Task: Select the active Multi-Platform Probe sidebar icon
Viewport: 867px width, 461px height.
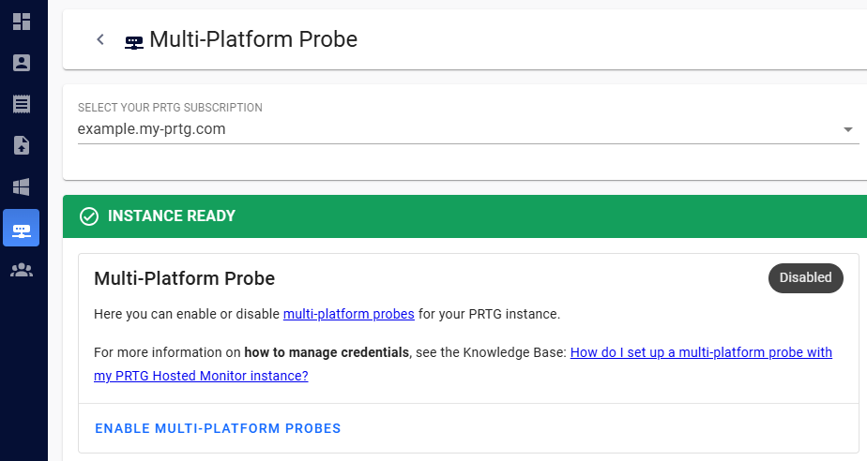Action: (21, 228)
